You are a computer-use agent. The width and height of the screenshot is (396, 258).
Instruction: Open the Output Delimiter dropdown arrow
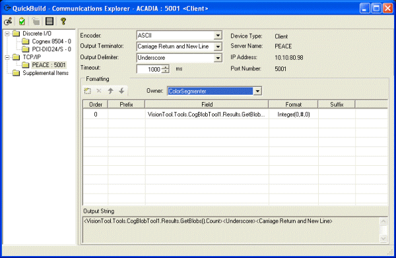218,58
